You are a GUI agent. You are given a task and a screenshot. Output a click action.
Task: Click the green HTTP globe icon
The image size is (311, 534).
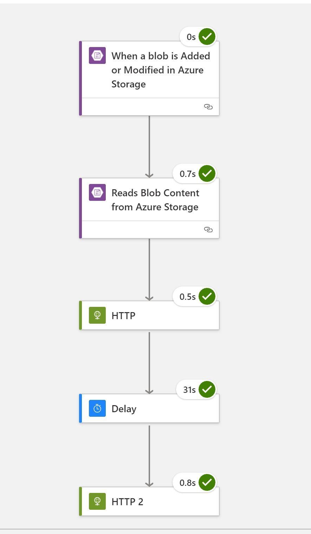pyautogui.click(x=97, y=315)
